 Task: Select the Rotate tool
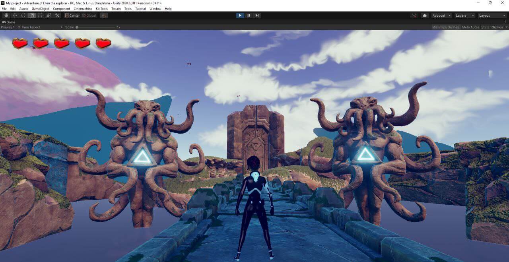23,16
